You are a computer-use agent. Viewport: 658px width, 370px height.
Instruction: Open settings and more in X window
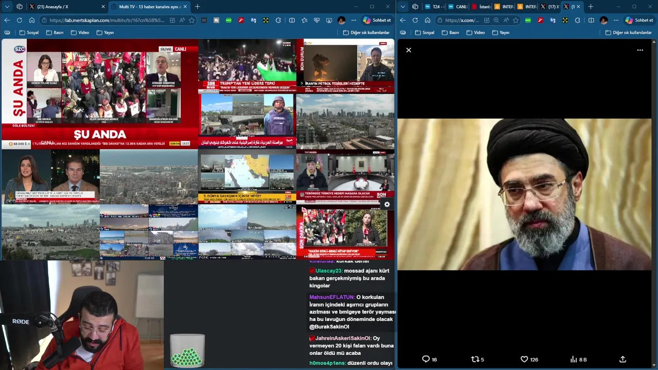tap(616, 20)
